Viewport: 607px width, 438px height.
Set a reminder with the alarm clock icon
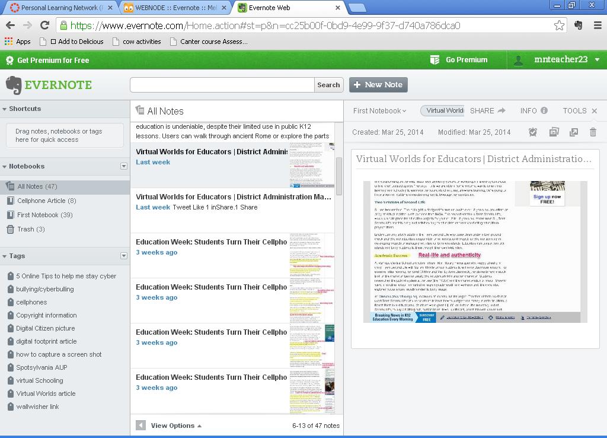coord(533,132)
